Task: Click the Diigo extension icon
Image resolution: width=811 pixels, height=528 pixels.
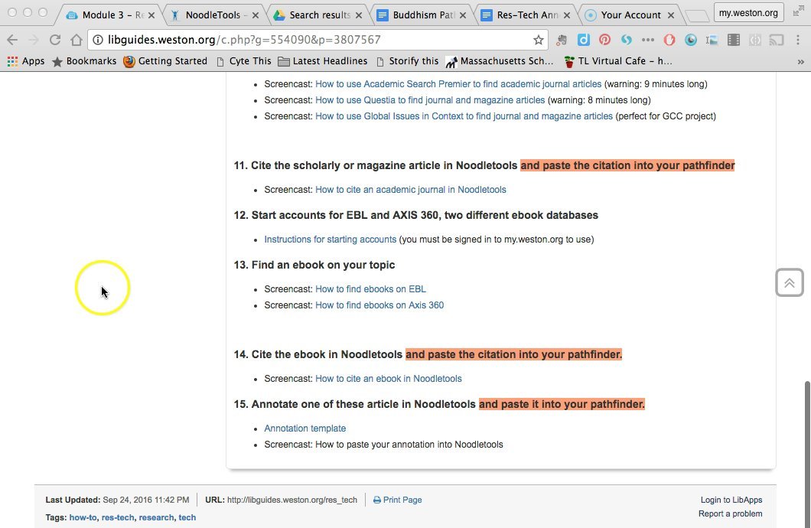Action: pos(583,39)
